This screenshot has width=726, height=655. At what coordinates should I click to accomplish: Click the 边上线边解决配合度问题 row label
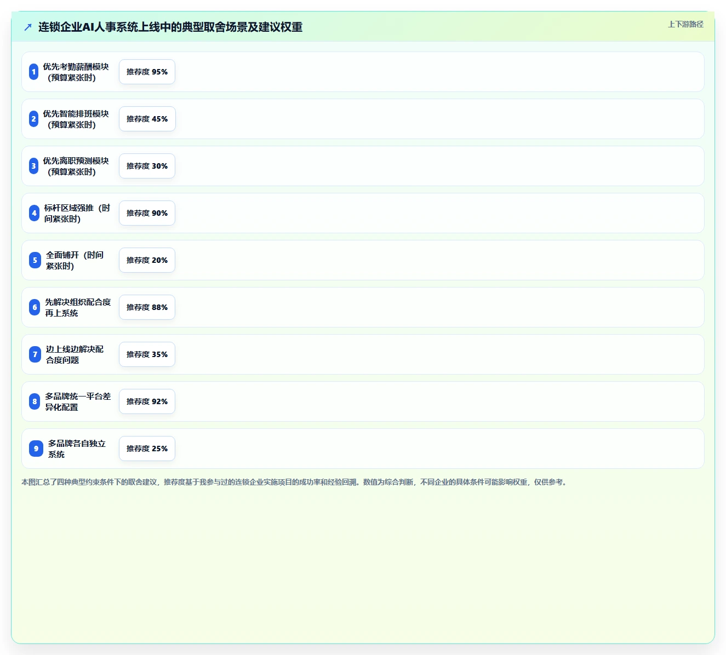(x=75, y=354)
